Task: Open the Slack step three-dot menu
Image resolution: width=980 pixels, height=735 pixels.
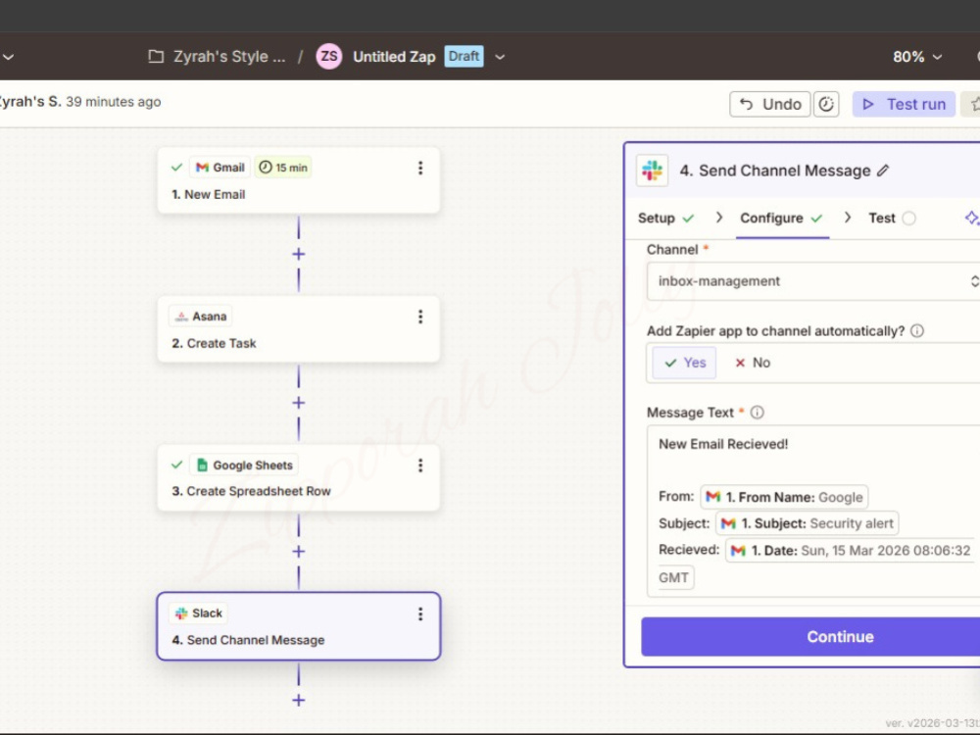Action: click(420, 613)
